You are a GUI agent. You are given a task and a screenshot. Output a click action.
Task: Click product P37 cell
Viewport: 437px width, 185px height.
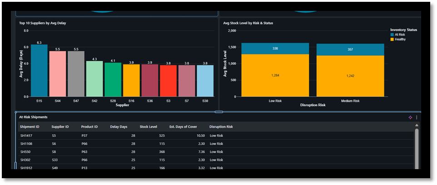click(x=84, y=136)
